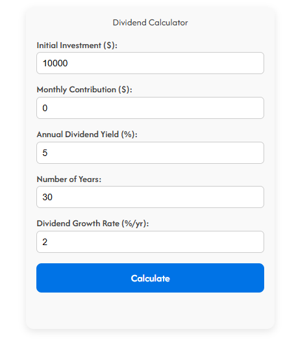
Task: Click into the Number of Years field
Action: coord(150,197)
